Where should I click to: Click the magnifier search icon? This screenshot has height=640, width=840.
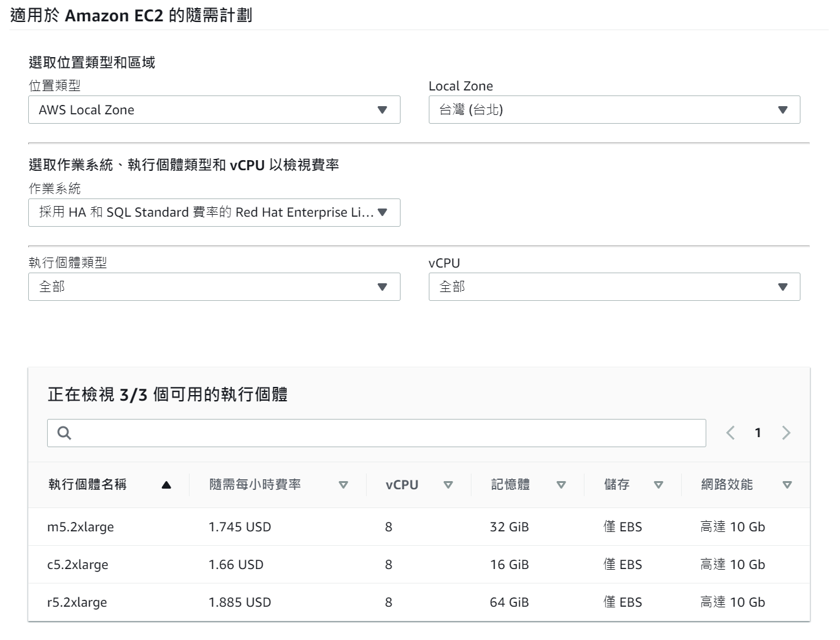64,433
